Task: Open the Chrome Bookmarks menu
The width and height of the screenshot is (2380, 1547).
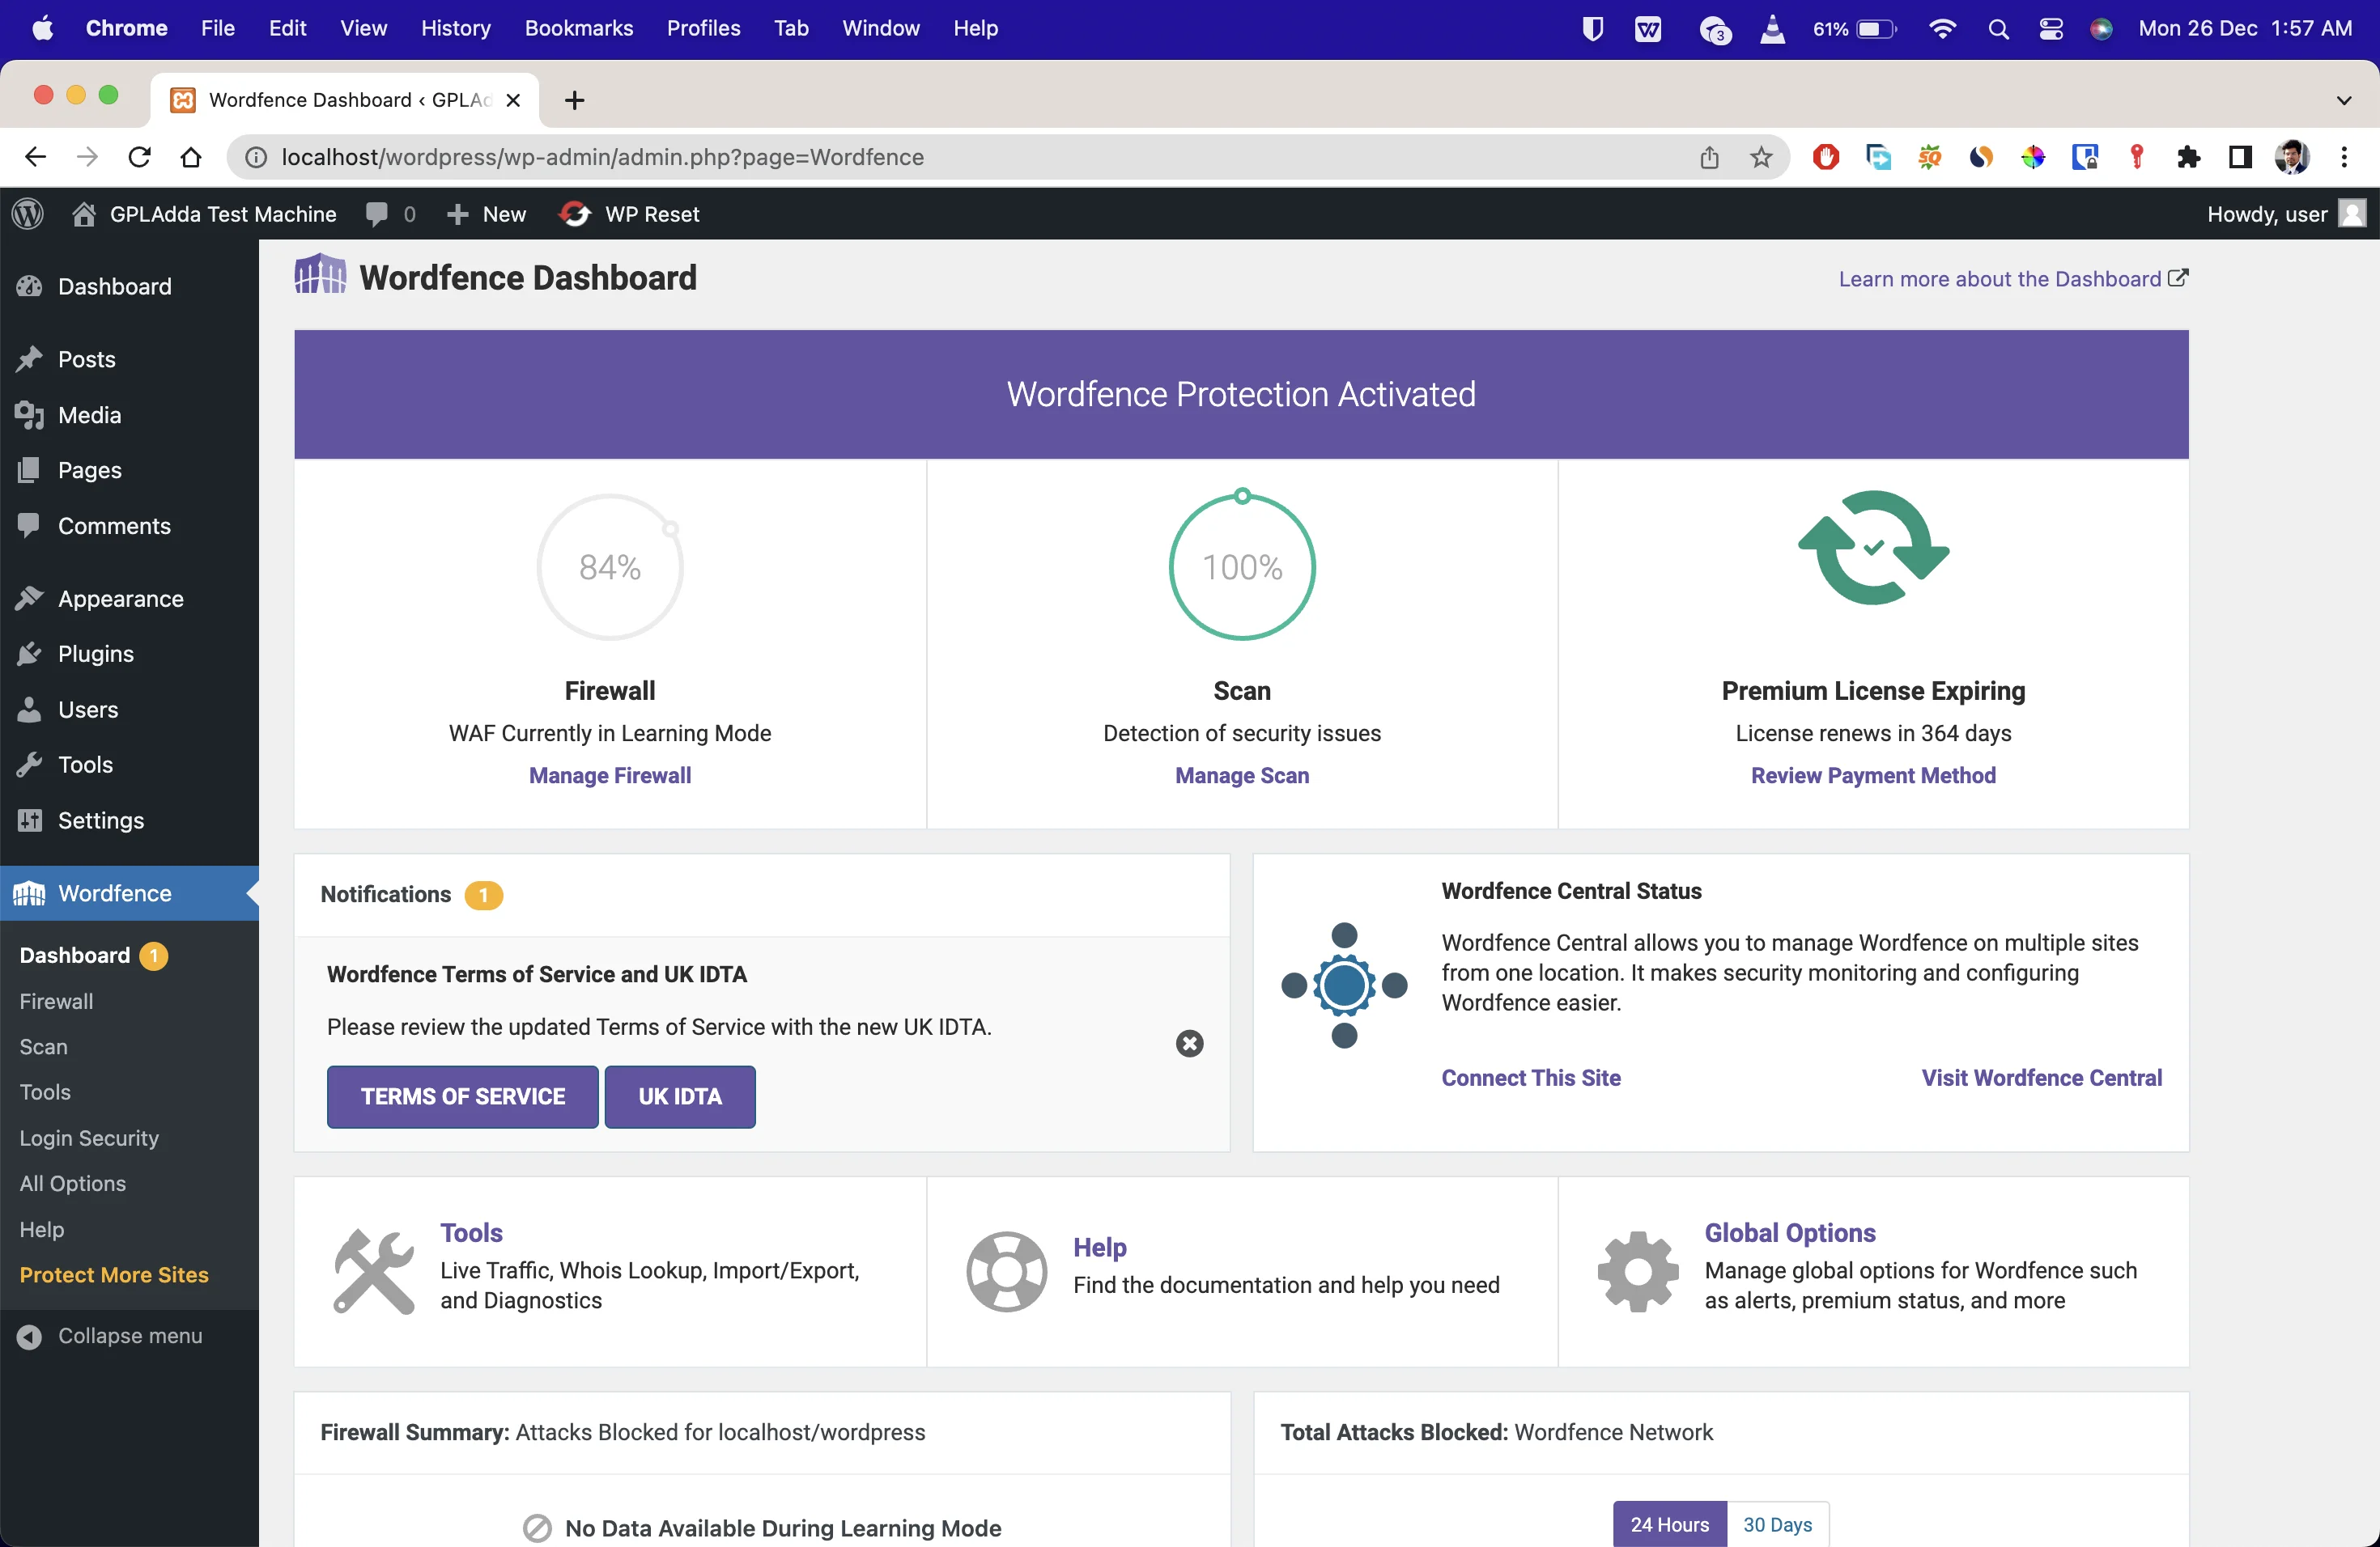Action: 578,28
